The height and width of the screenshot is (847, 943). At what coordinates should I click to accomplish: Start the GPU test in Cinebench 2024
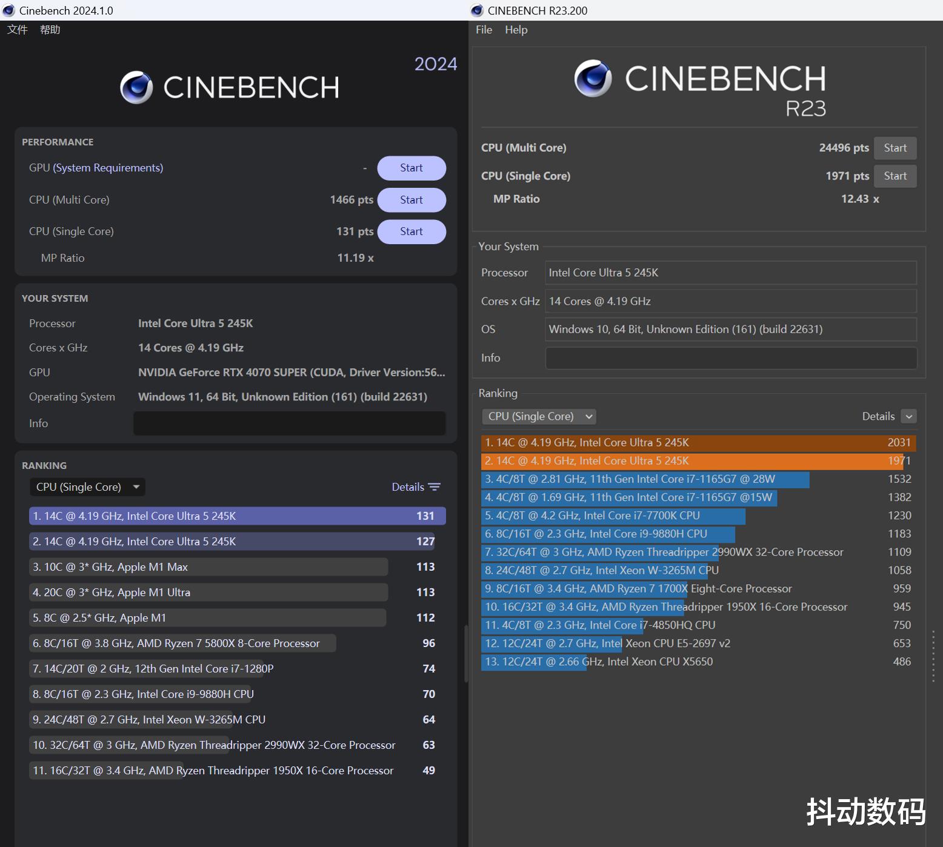(412, 168)
